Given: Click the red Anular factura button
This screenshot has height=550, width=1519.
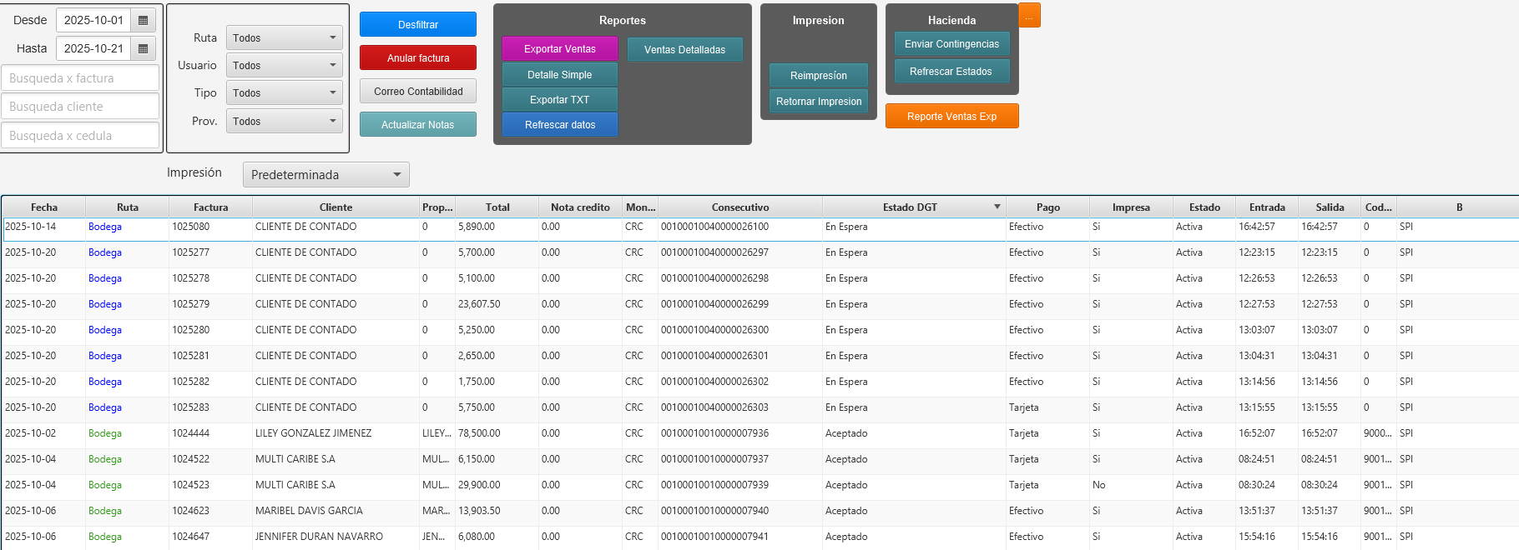Looking at the screenshot, I should tap(418, 57).
